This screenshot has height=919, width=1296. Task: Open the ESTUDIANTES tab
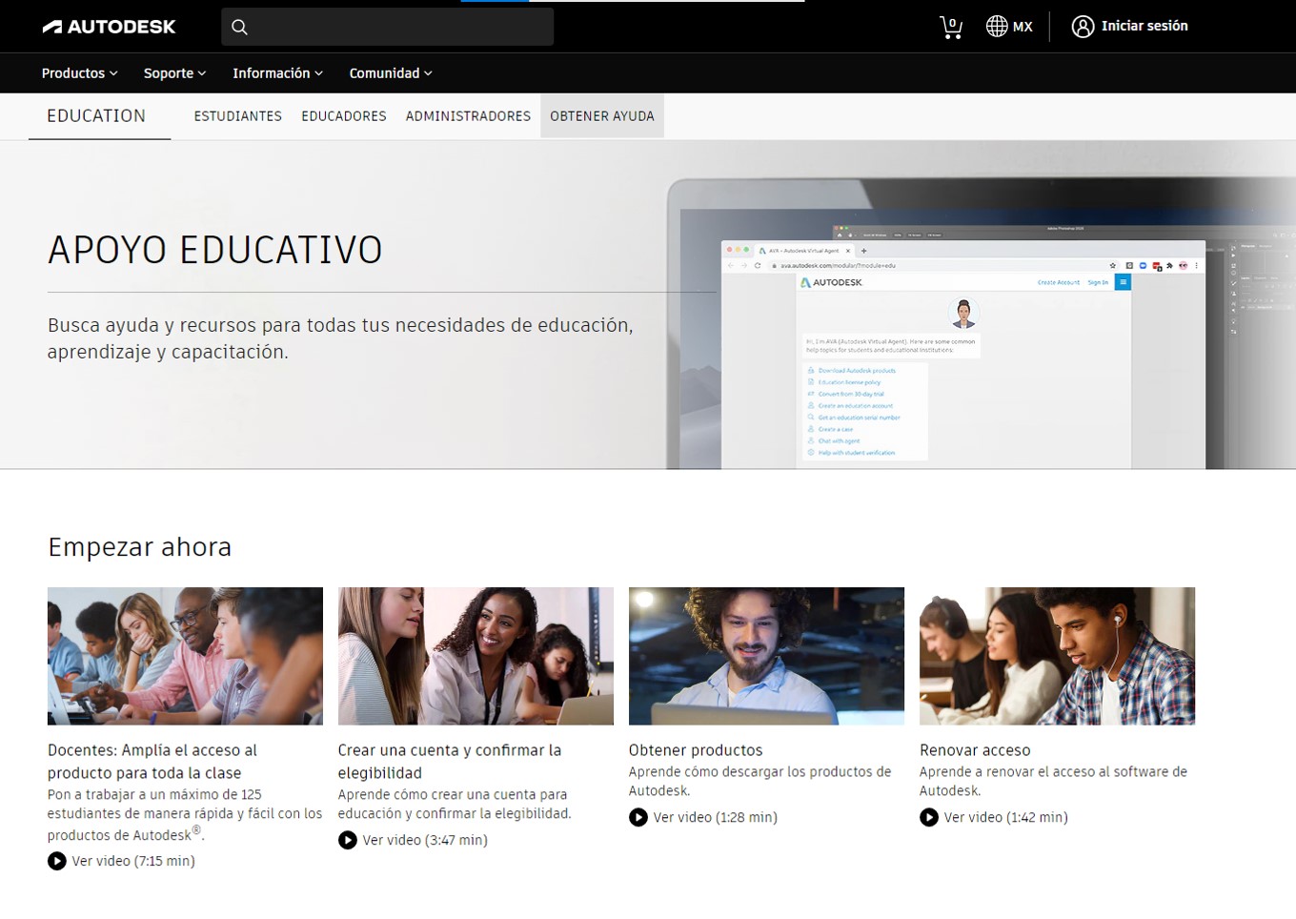pos(238,116)
